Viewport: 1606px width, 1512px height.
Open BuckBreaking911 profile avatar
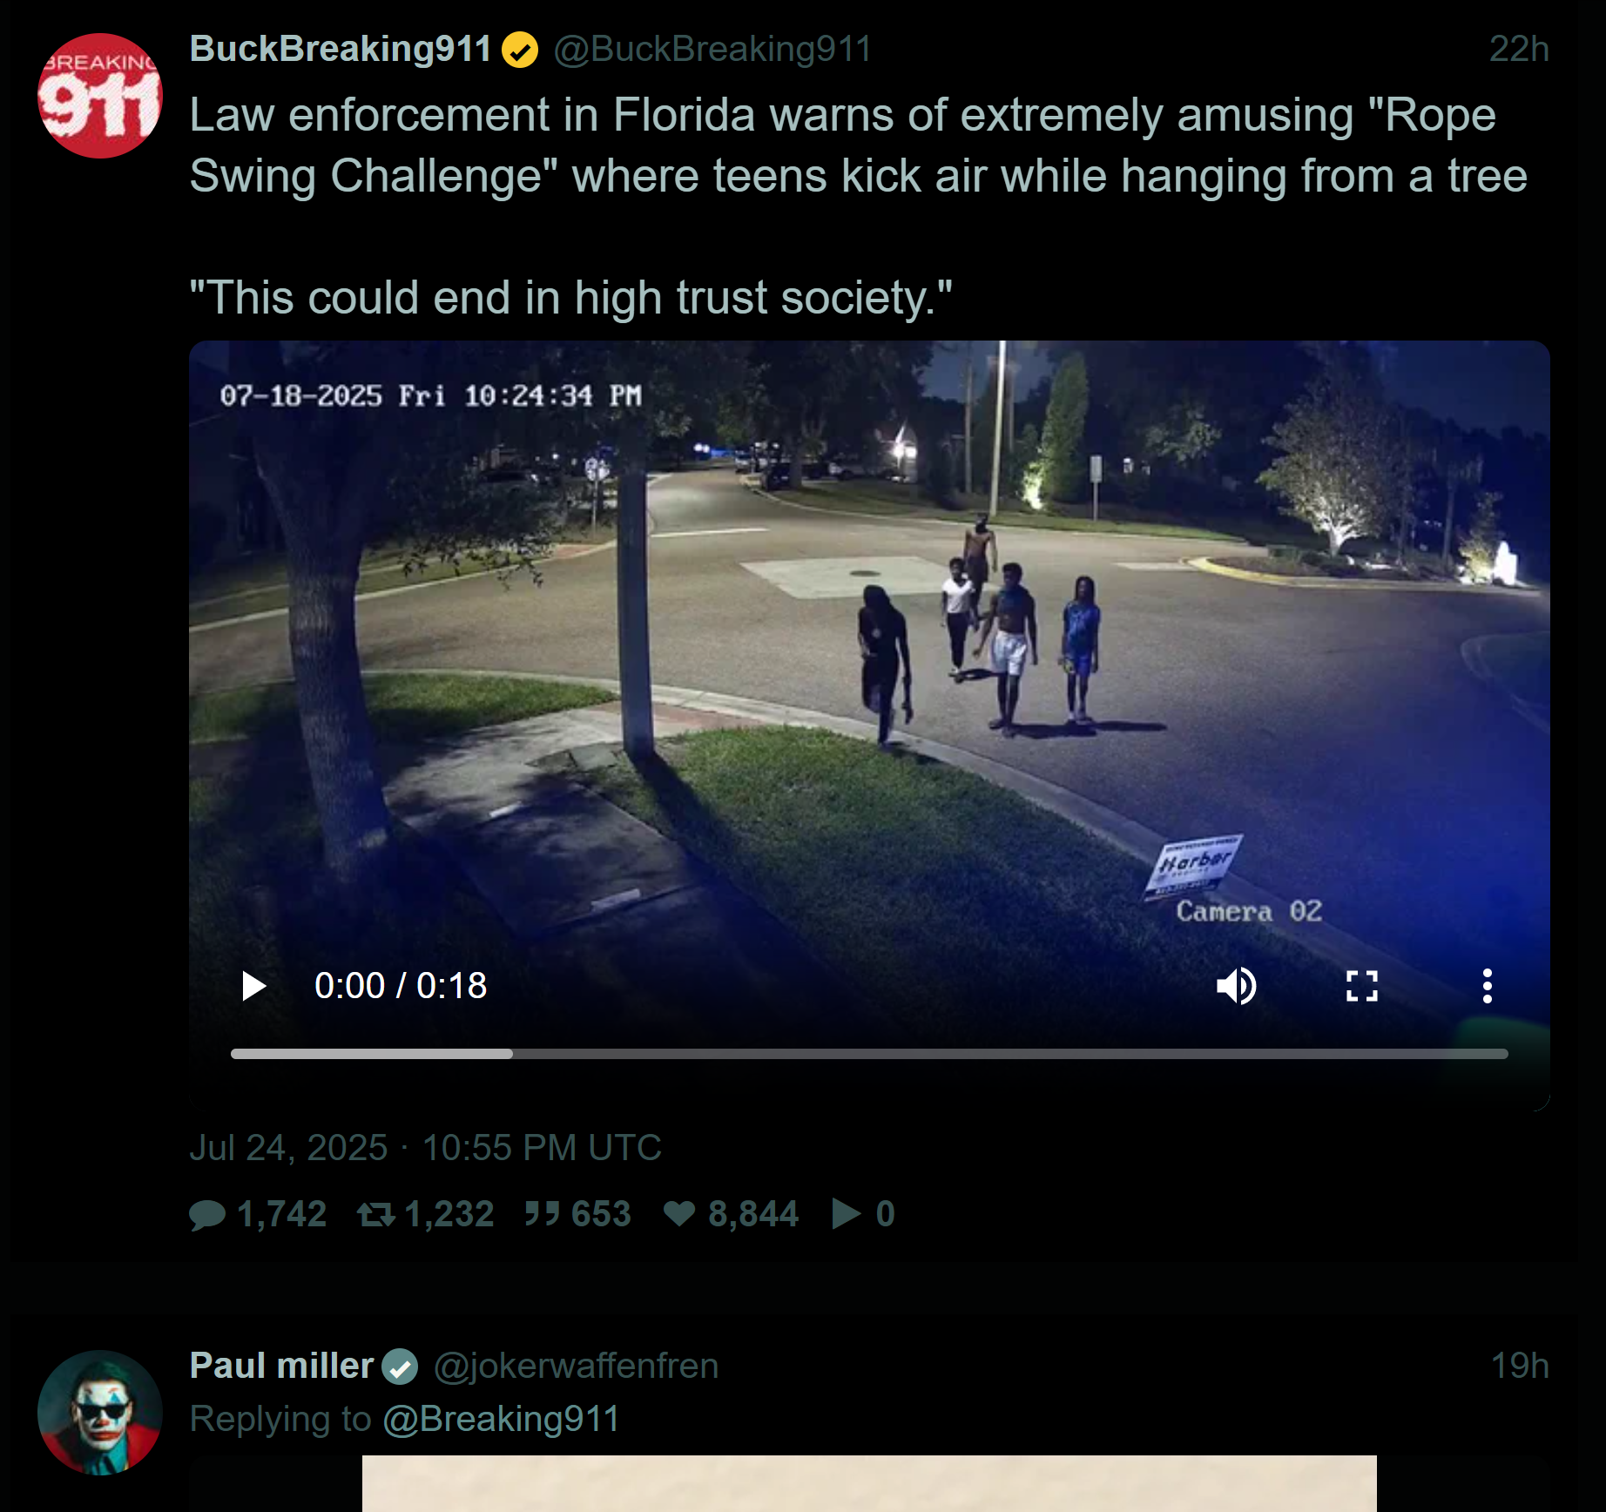click(100, 96)
